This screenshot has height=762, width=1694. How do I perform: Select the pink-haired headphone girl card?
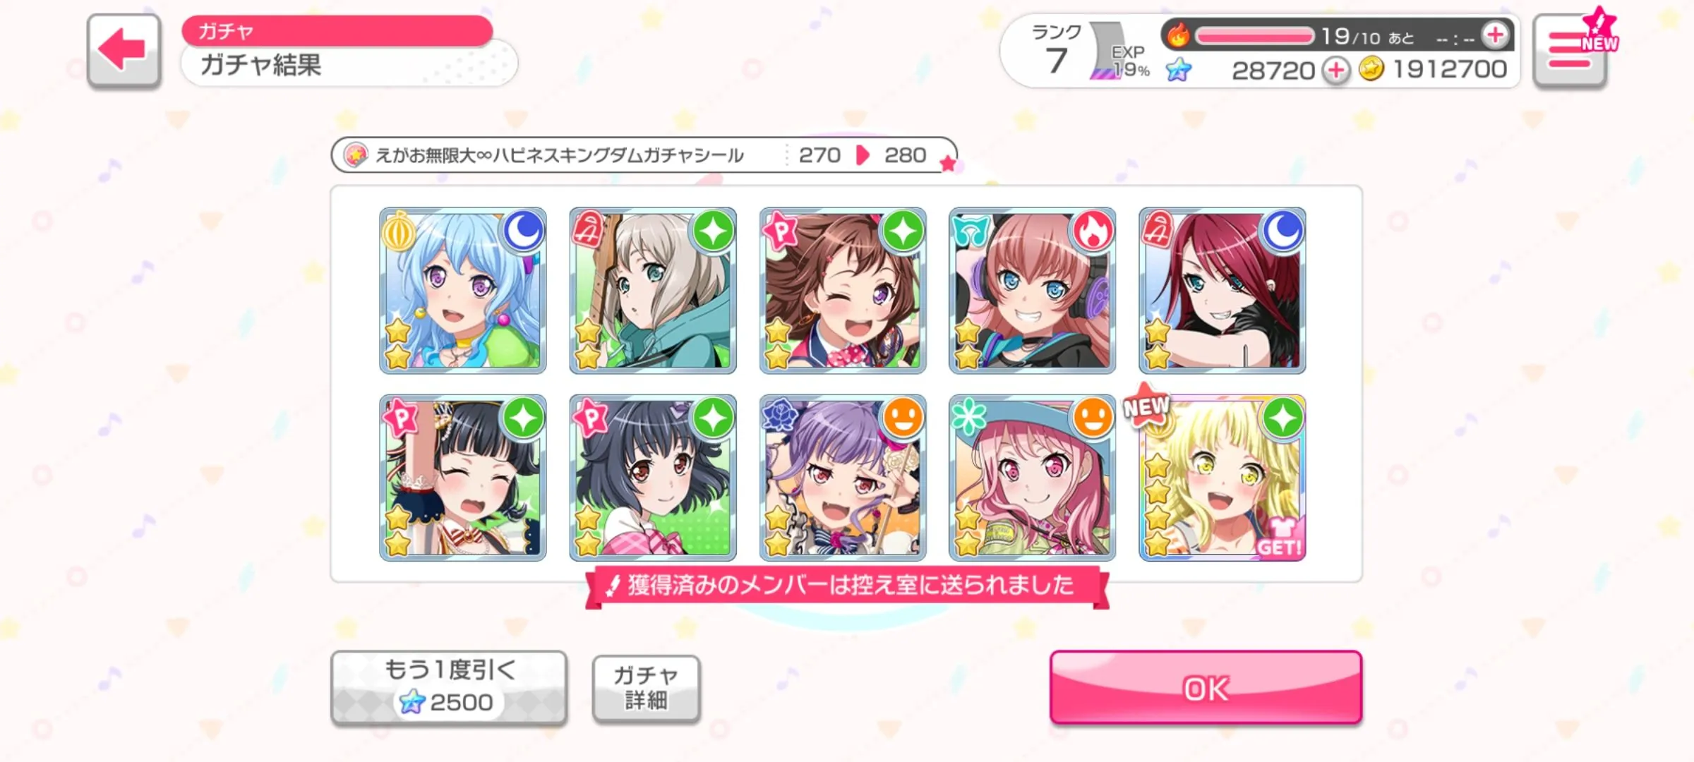pyautogui.click(x=1033, y=291)
